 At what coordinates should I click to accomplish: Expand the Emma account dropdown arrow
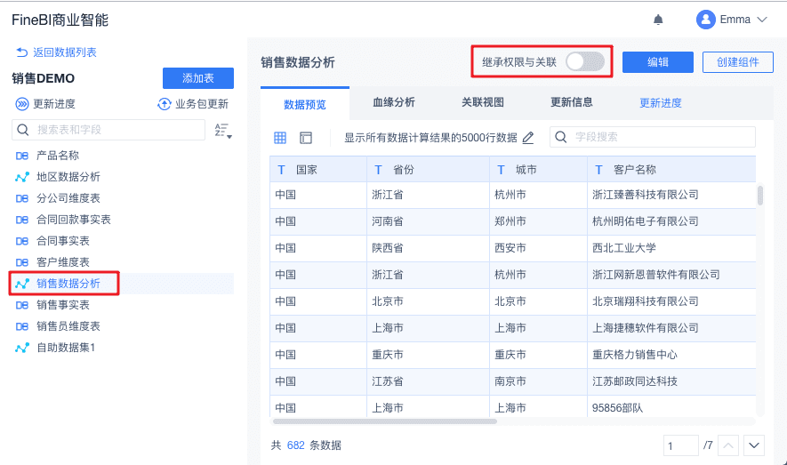point(762,20)
